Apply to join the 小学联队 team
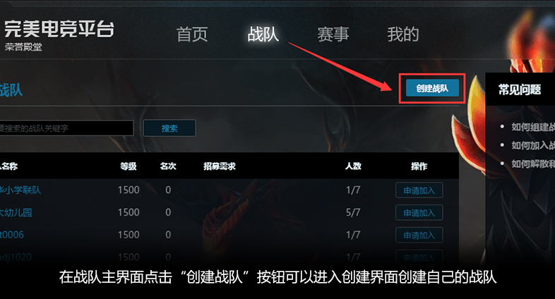Image resolution: width=555 pixels, height=299 pixels. point(419,190)
